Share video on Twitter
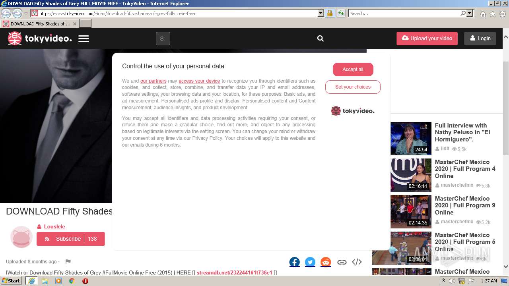Viewport: 509px width, 286px height. pos(310,262)
